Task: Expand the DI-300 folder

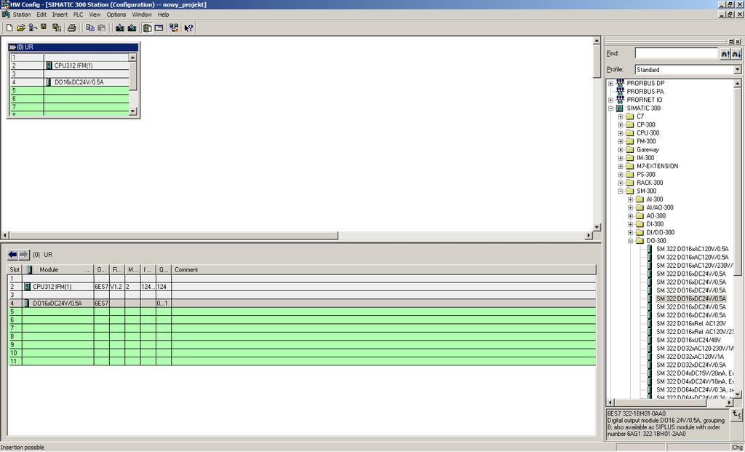Action: [x=631, y=224]
